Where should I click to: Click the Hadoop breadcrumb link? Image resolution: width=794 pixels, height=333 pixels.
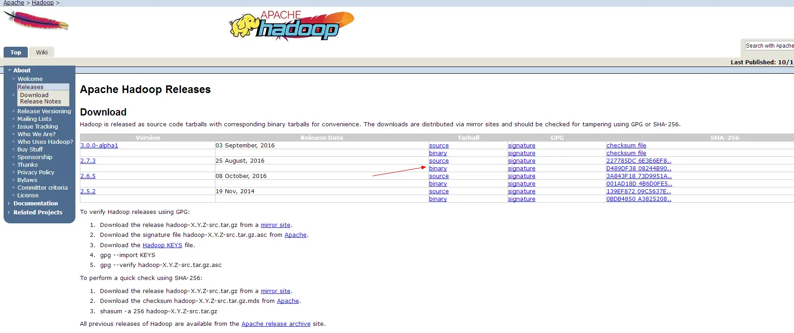(43, 3)
